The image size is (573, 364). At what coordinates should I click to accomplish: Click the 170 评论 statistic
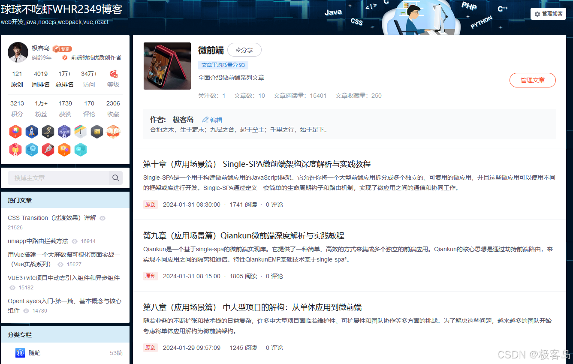pos(89,108)
